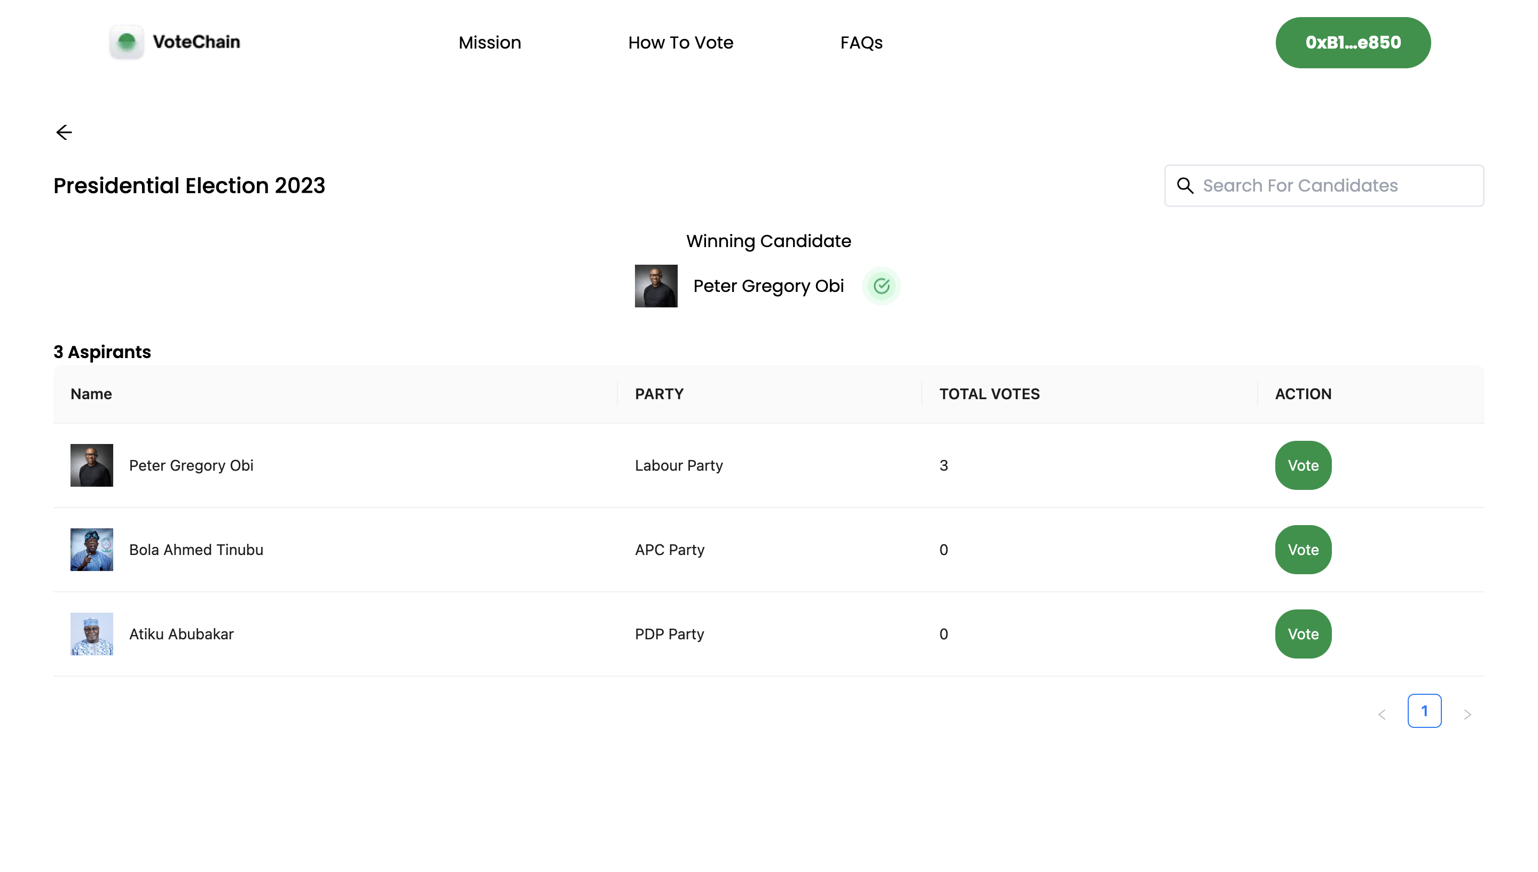Click the winning candidate's photo thumbnail
Screen dimensions: 1538x872
655,286
